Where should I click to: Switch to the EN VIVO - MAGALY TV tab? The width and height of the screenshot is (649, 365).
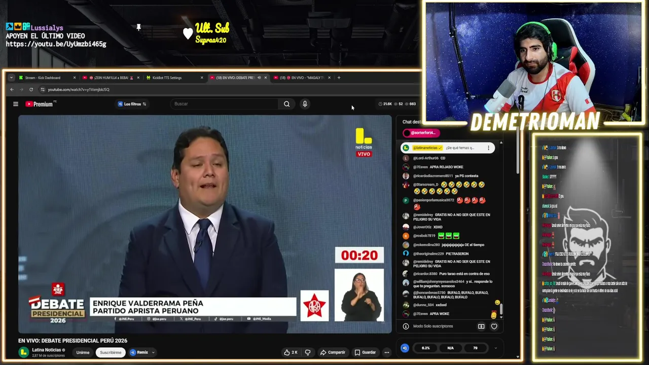pos(302,78)
